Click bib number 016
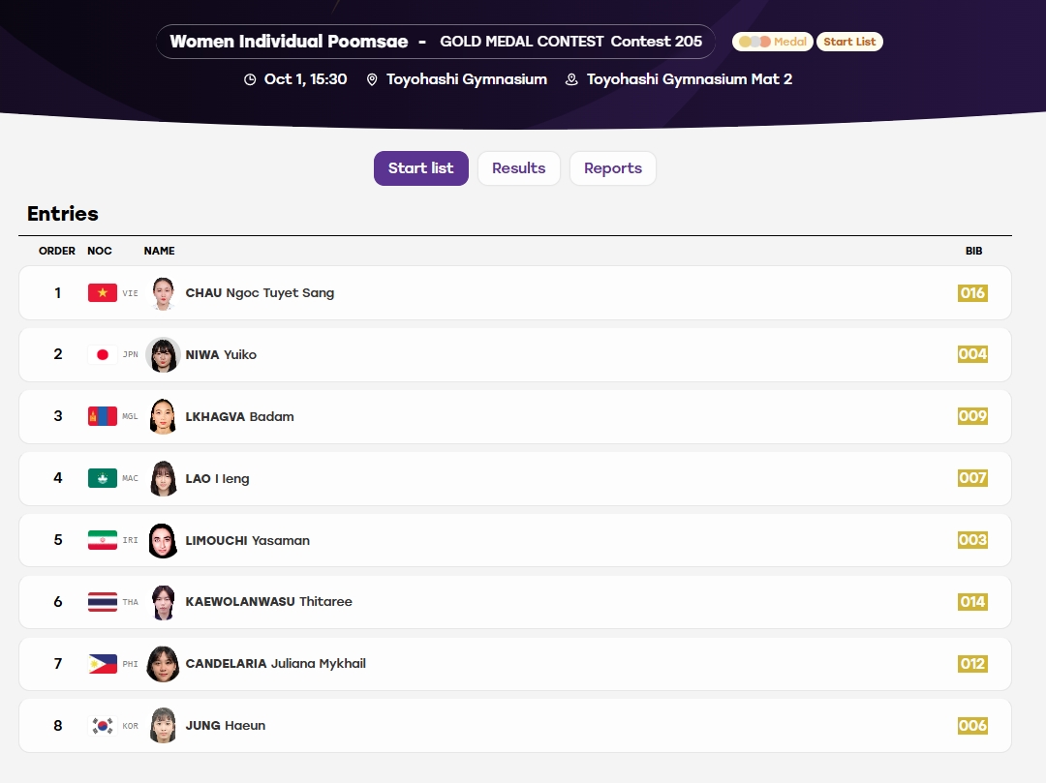This screenshot has width=1046, height=783. (x=972, y=292)
